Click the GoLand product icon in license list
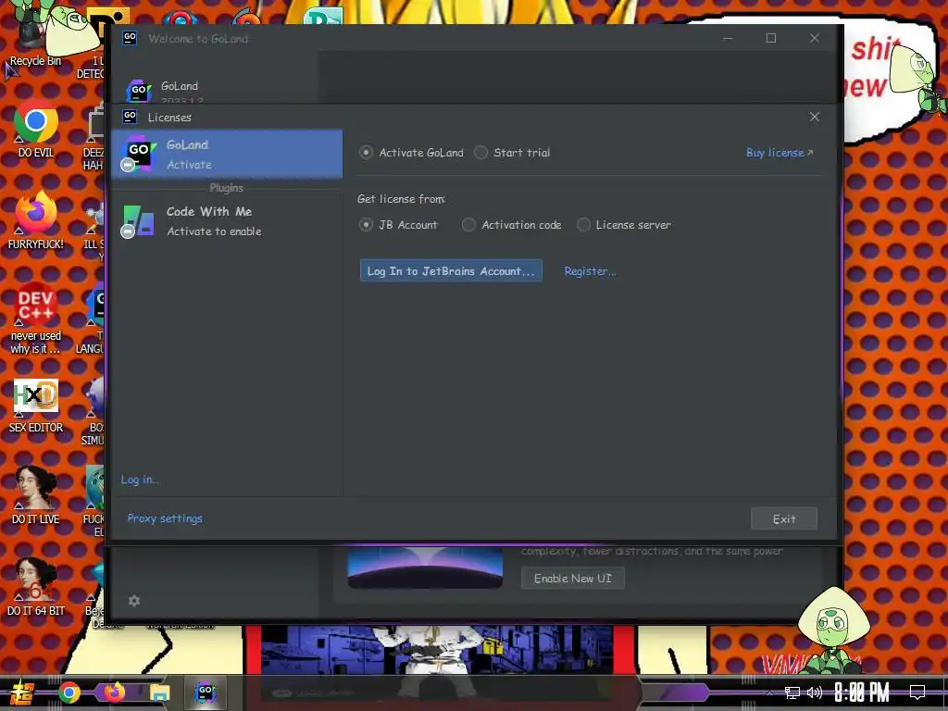 [138, 153]
